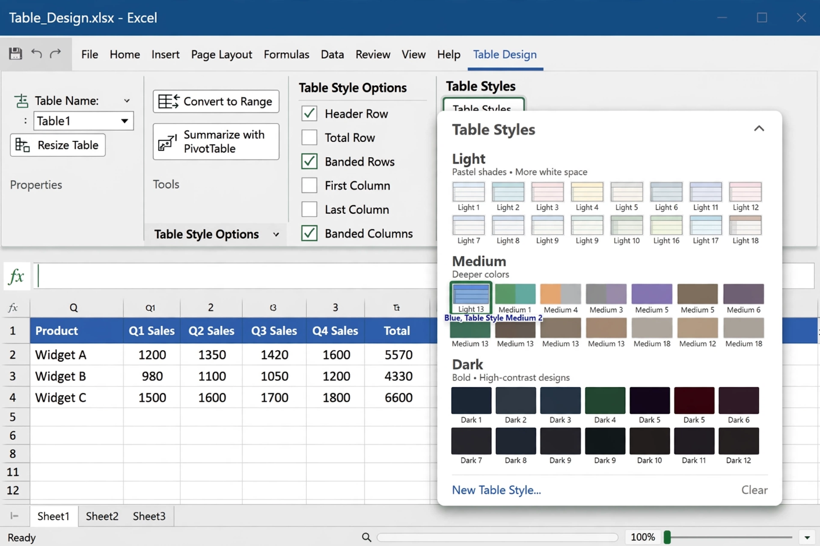Screen dimensions: 820x546
Task: Click the Resize Table button
Action: click(x=58, y=145)
